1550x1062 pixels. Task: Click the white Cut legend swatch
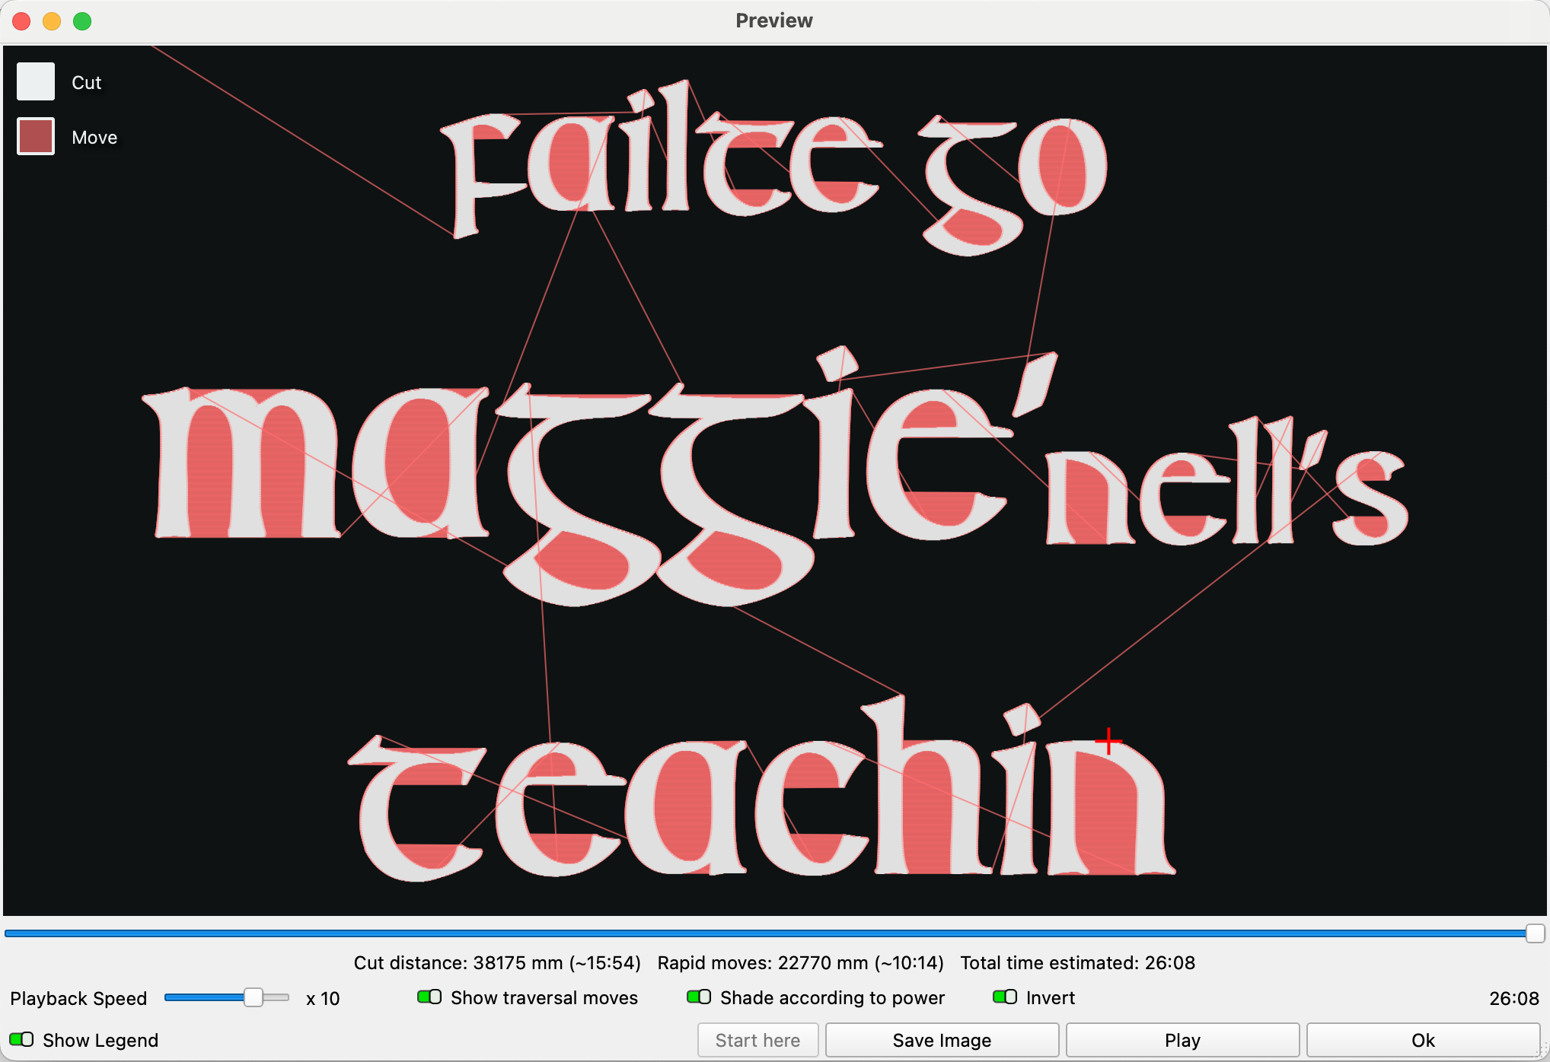coord(36,81)
